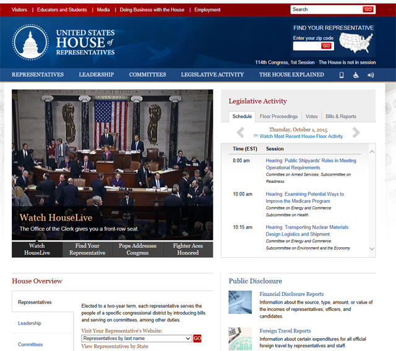The height and width of the screenshot is (351, 396).
Task: Open the Employment link
Action: 207,10
